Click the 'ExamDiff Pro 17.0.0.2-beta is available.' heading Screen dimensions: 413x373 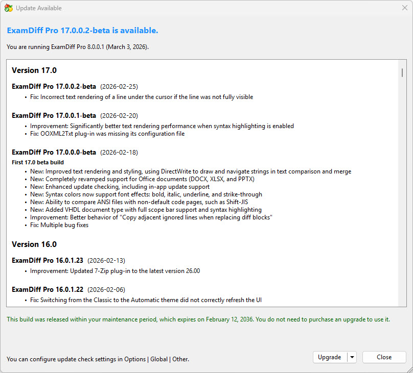[82, 31]
